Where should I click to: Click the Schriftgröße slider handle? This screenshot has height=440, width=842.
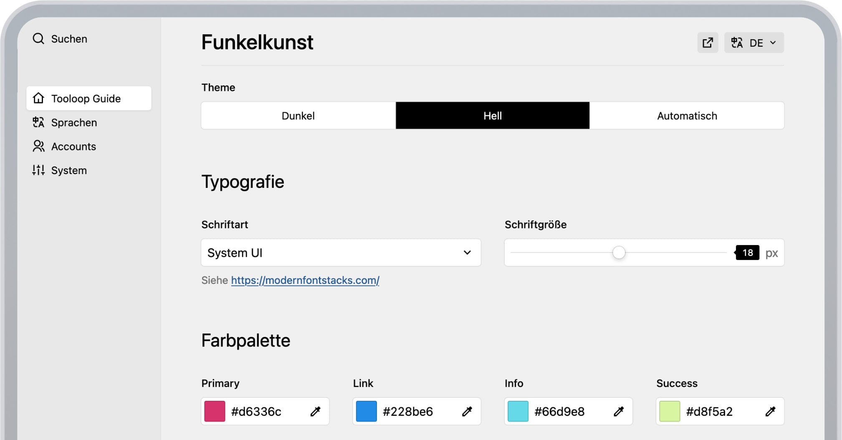click(619, 253)
